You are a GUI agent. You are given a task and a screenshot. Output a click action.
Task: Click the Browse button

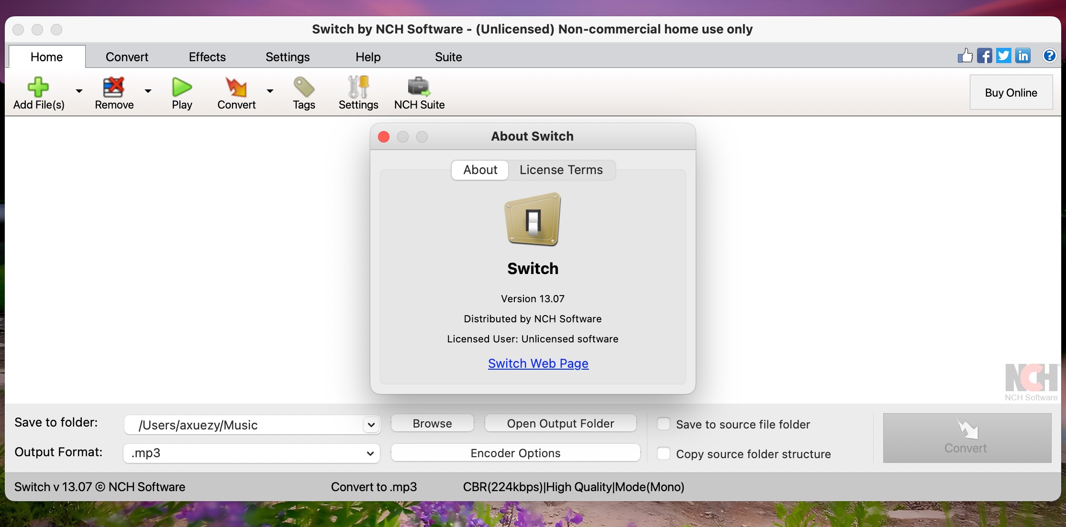tap(432, 423)
